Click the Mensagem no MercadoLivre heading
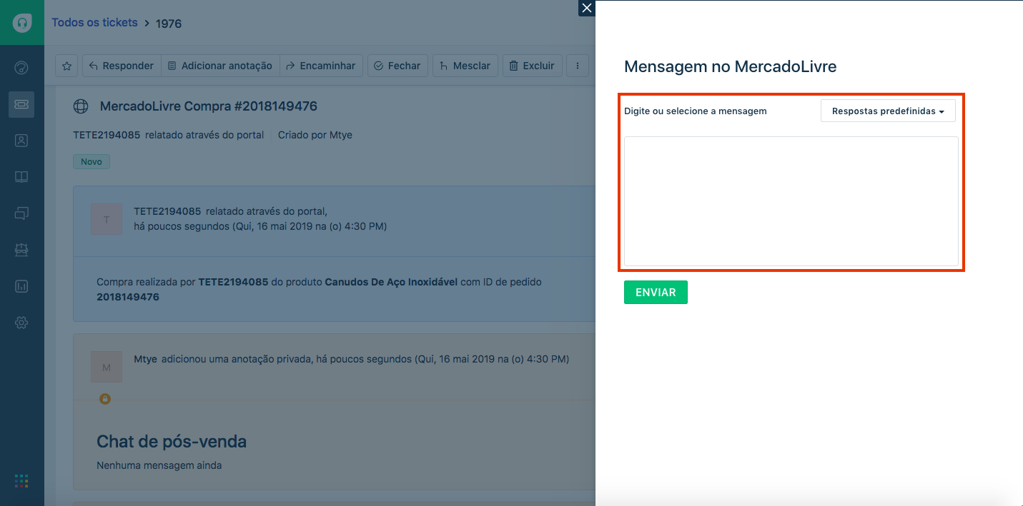The height and width of the screenshot is (506, 1023). 730,67
